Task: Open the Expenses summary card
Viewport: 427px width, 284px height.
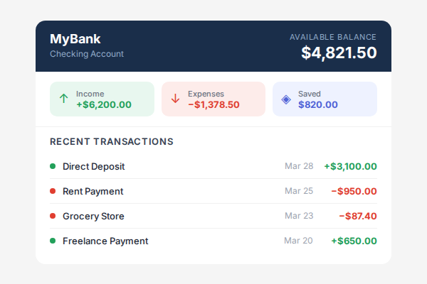Action: [x=213, y=99]
